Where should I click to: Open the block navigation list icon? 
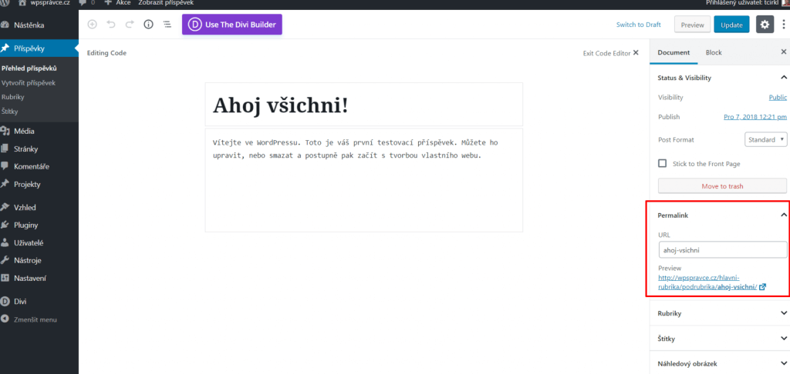coord(167,24)
